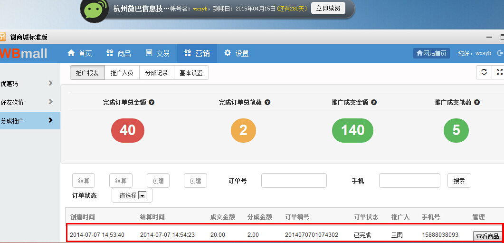The image size is (504, 243).
Task: Click the 立即续费 renew button
Action: pyautogui.click(x=328, y=9)
